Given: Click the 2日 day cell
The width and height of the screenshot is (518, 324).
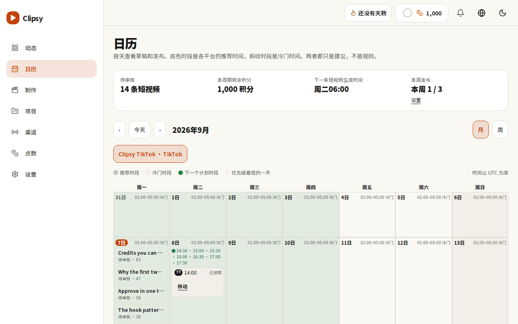Looking at the screenshot, I should 254,215.
